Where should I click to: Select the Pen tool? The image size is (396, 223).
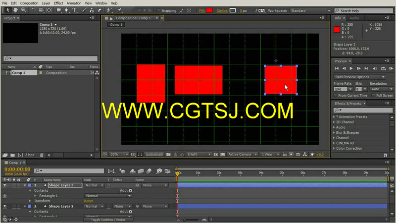click(66, 10)
